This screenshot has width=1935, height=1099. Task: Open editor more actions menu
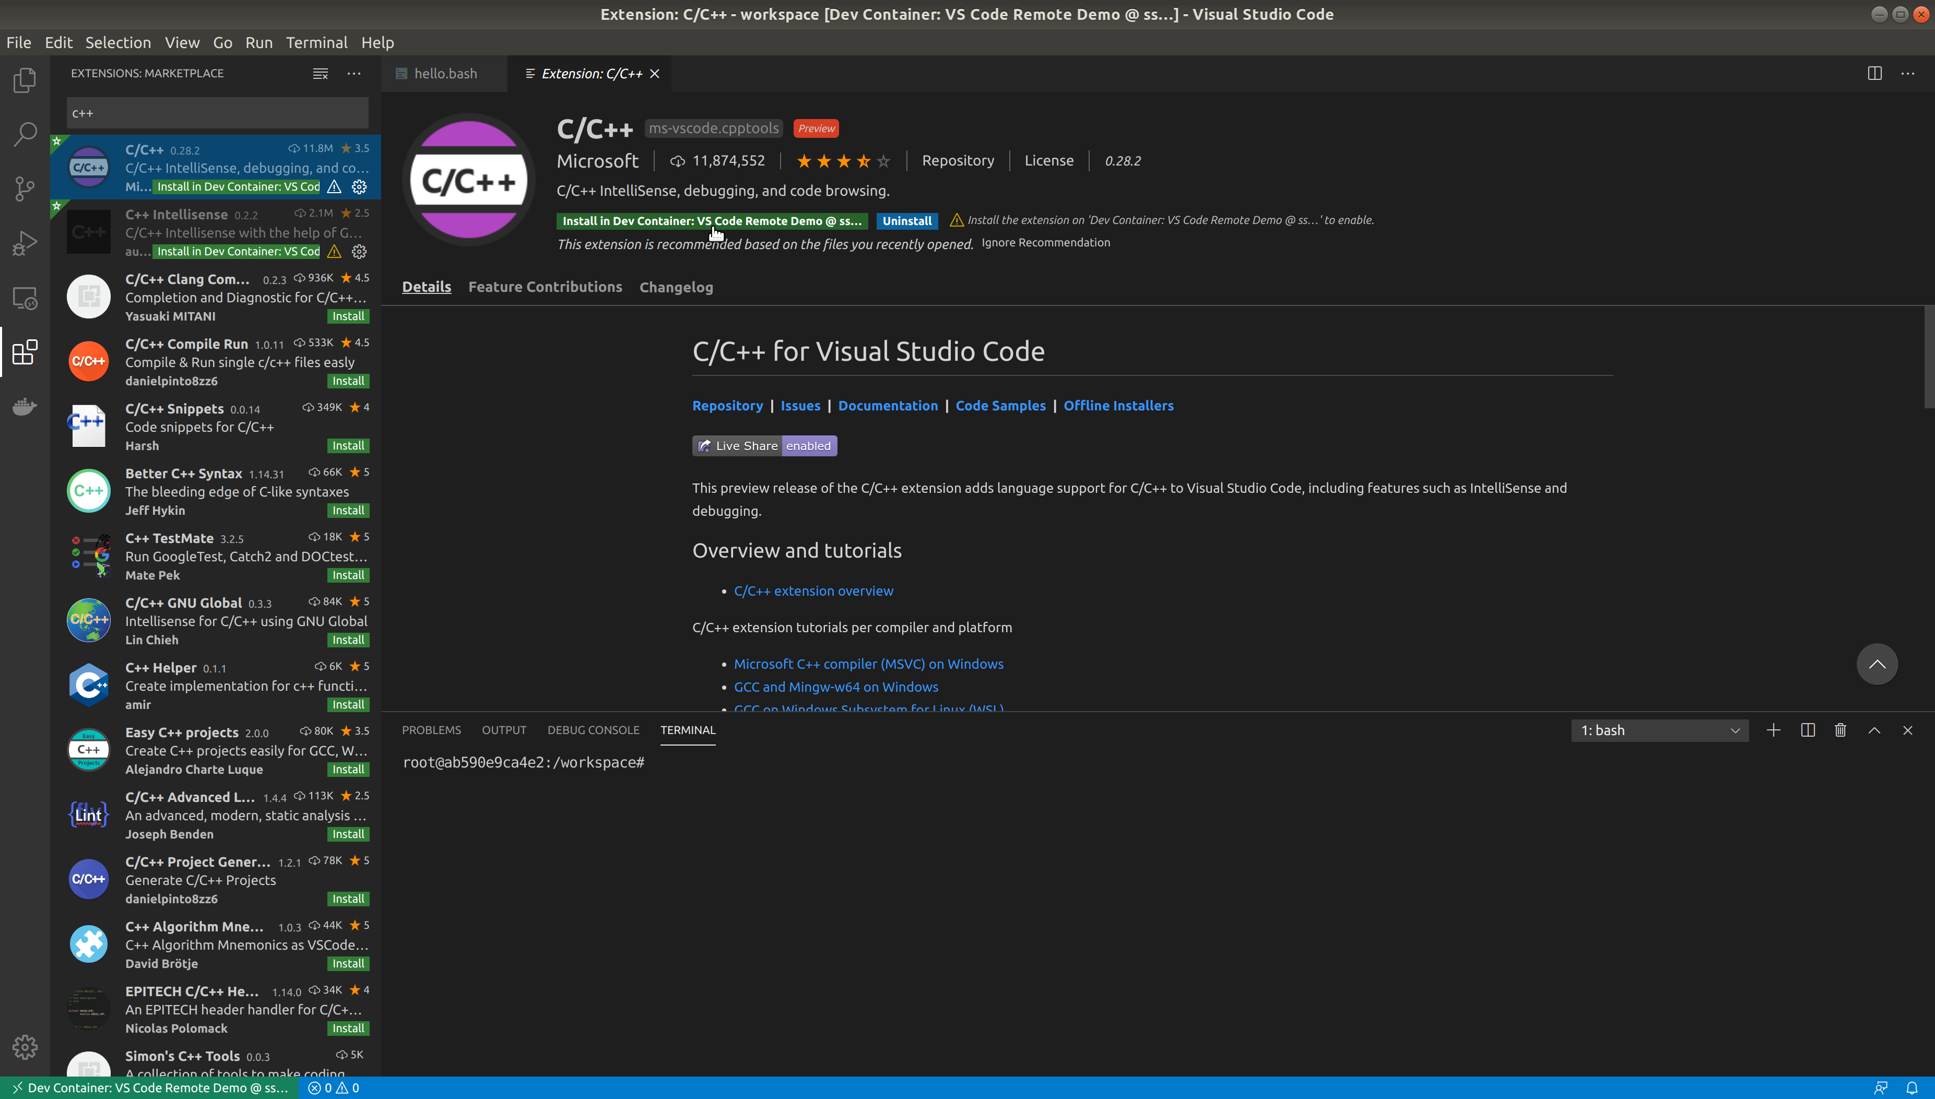pos(1908,73)
